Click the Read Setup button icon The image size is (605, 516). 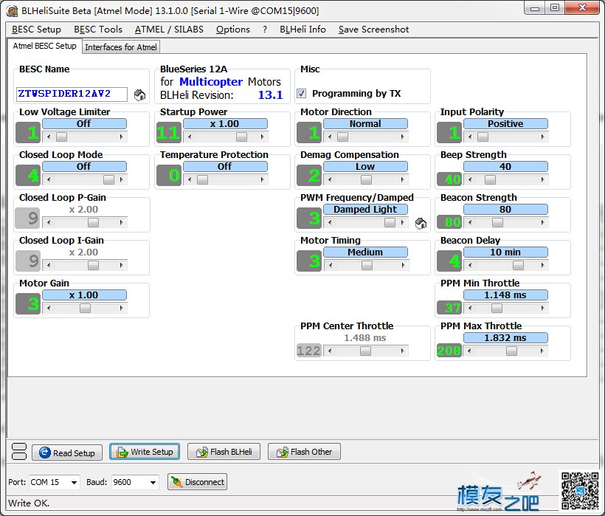click(45, 453)
